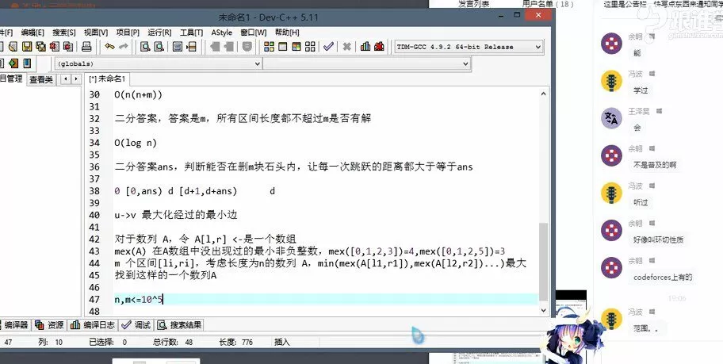Open the 编译日志 bottom tab
723x364 pixels.
click(93, 325)
